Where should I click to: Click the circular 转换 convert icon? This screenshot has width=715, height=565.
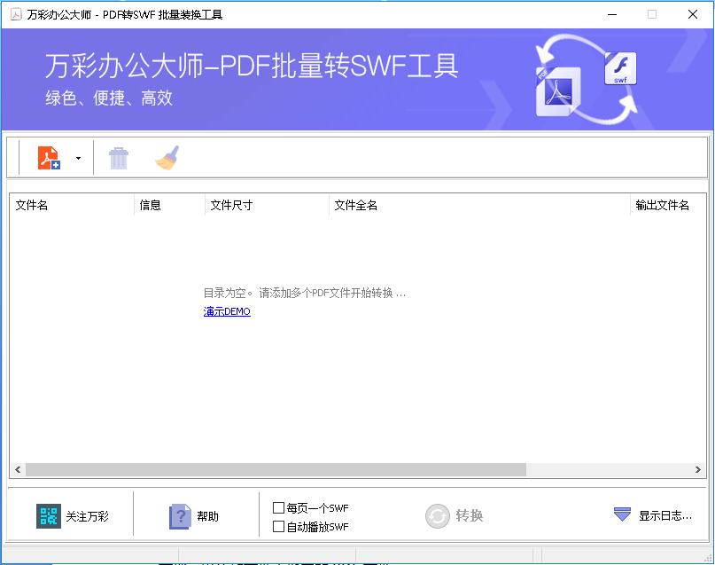438,514
